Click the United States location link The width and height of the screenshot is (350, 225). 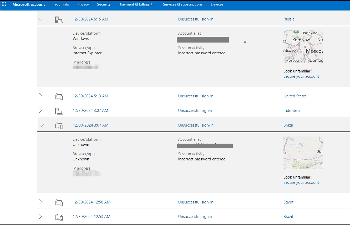click(295, 96)
